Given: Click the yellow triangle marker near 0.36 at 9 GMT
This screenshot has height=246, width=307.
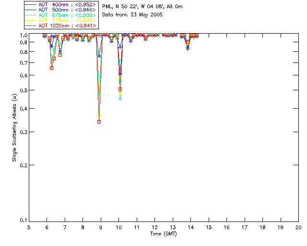Looking at the screenshot, I should (x=99, y=115).
